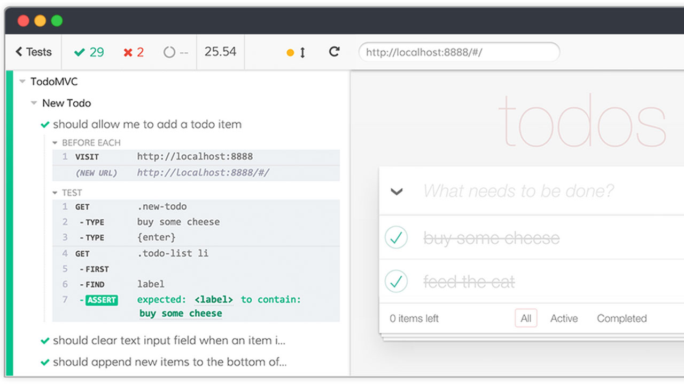
Task: Click the green ASSERT badge
Action: click(x=102, y=300)
